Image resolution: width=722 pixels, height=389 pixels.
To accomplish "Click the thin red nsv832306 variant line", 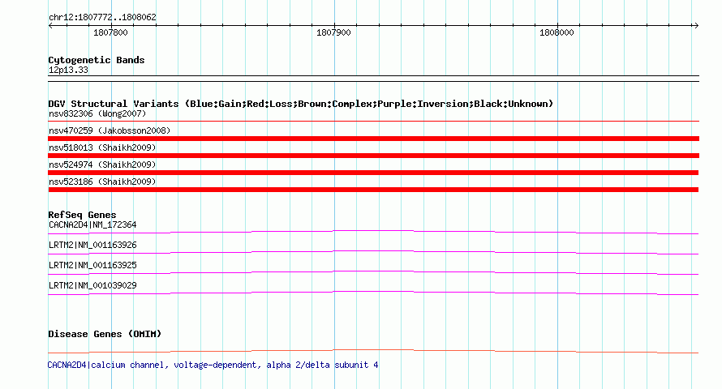I will pos(373,122).
